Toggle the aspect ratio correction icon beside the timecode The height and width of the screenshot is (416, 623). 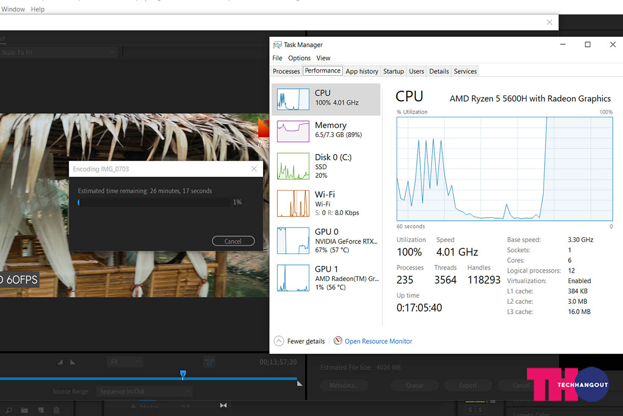tap(209, 361)
